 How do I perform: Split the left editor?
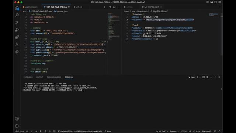(114, 7)
